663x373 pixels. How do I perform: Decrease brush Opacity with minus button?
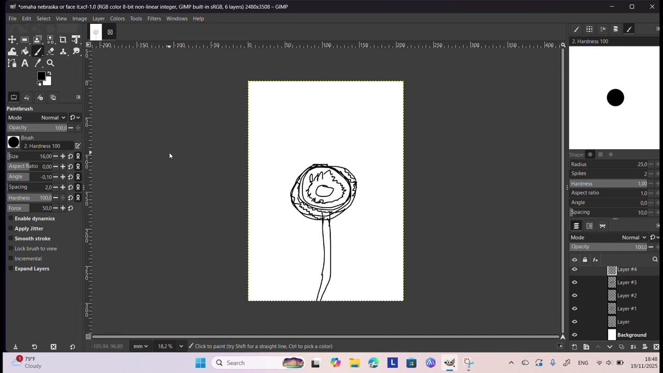point(70,128)
